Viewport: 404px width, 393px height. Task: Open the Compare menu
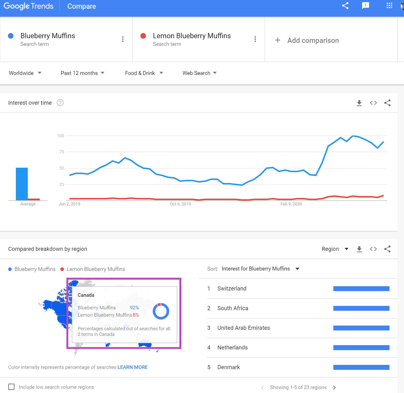pyautogui.click(x=81, y=6)
